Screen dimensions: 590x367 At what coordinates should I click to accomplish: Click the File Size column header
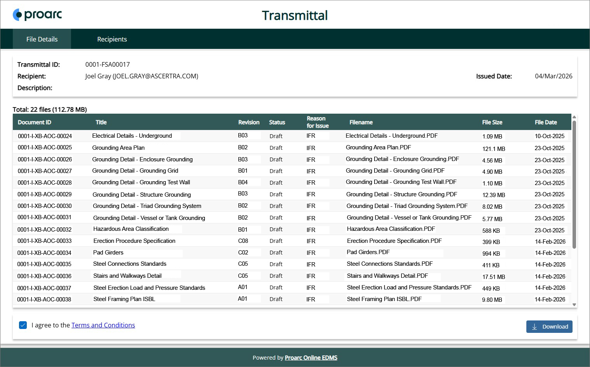[492, 122]
